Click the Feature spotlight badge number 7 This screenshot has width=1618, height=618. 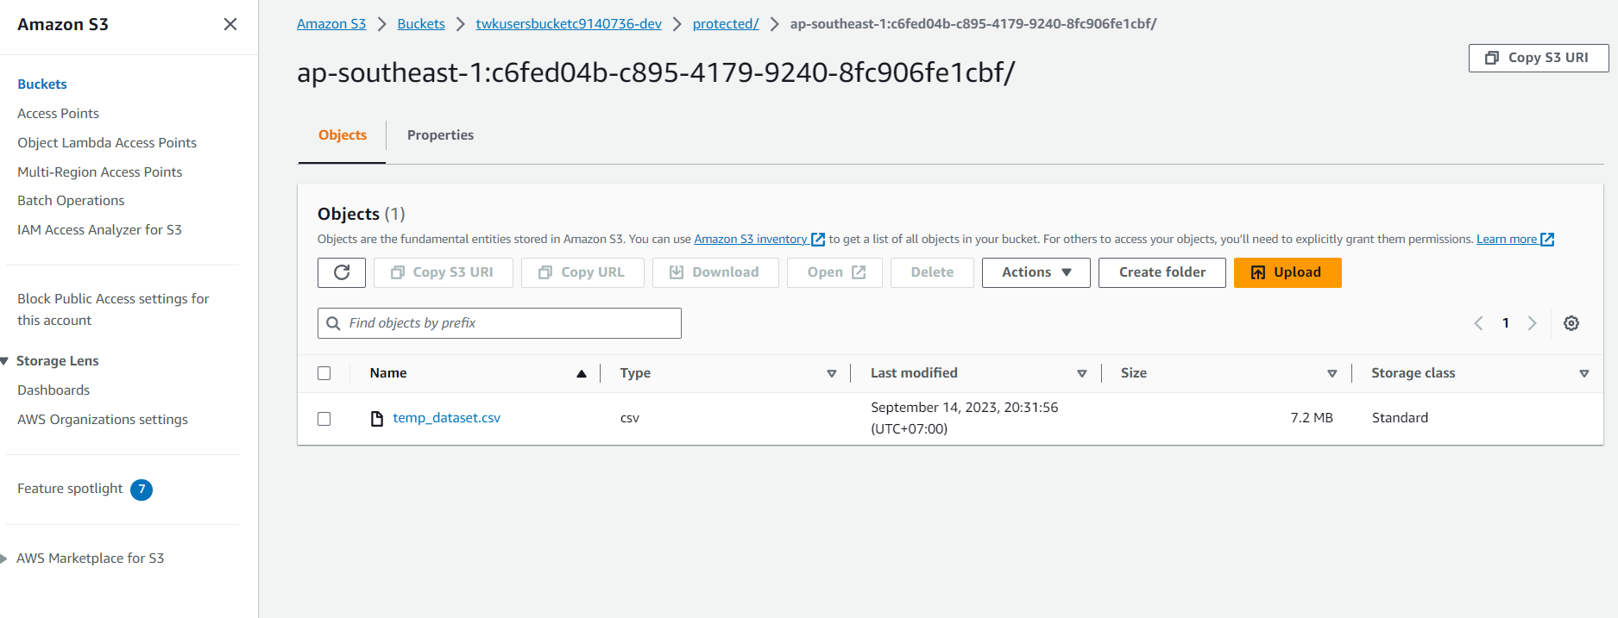(142, 490)
